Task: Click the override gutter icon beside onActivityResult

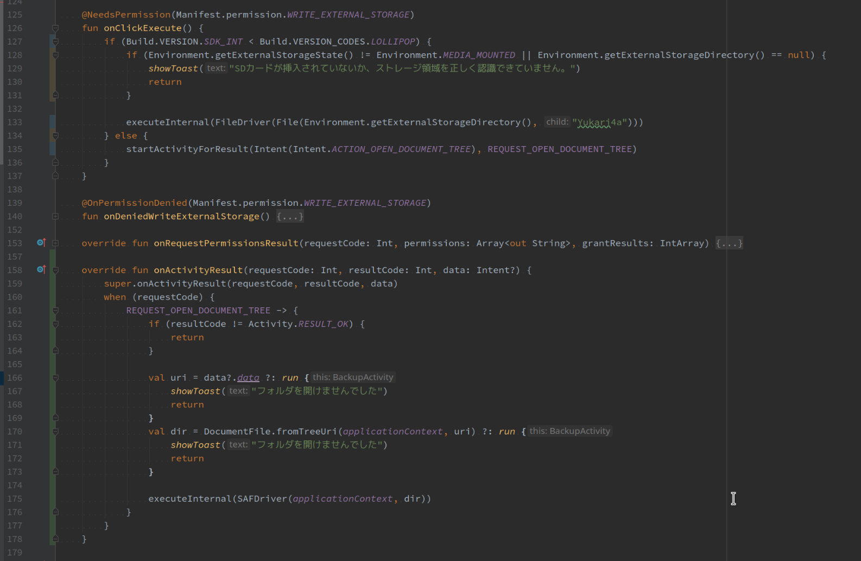Action: coord(41,269)
